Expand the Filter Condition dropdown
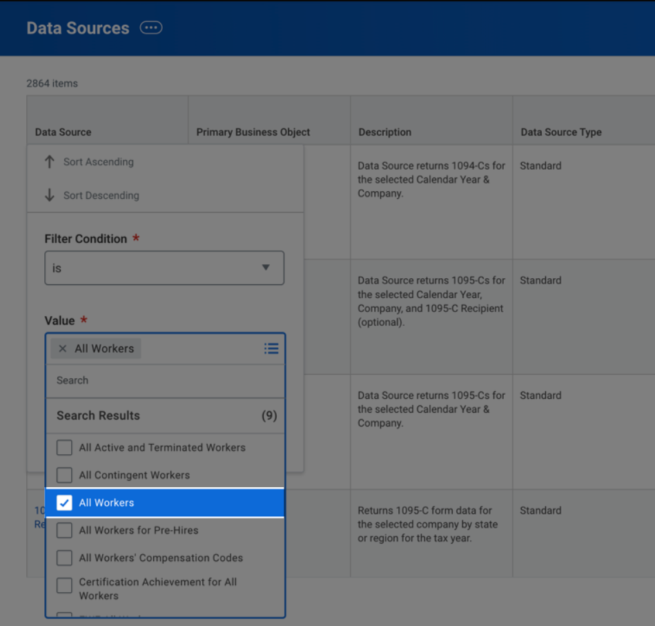The image size is (655, 626). [x=164, y=268]
